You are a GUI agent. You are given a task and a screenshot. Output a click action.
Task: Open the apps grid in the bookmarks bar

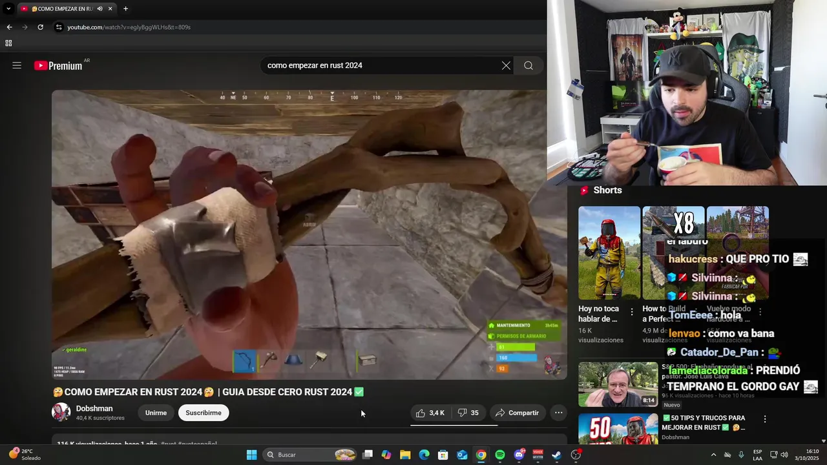click(x=8, y=43)
